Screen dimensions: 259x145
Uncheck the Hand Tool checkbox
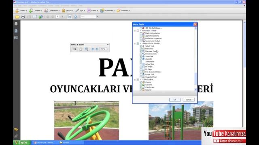[x=141, y=49]
